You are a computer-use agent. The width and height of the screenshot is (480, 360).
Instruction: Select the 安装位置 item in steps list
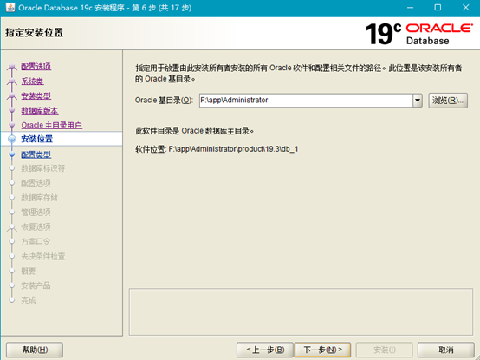(x=62, y=139)
